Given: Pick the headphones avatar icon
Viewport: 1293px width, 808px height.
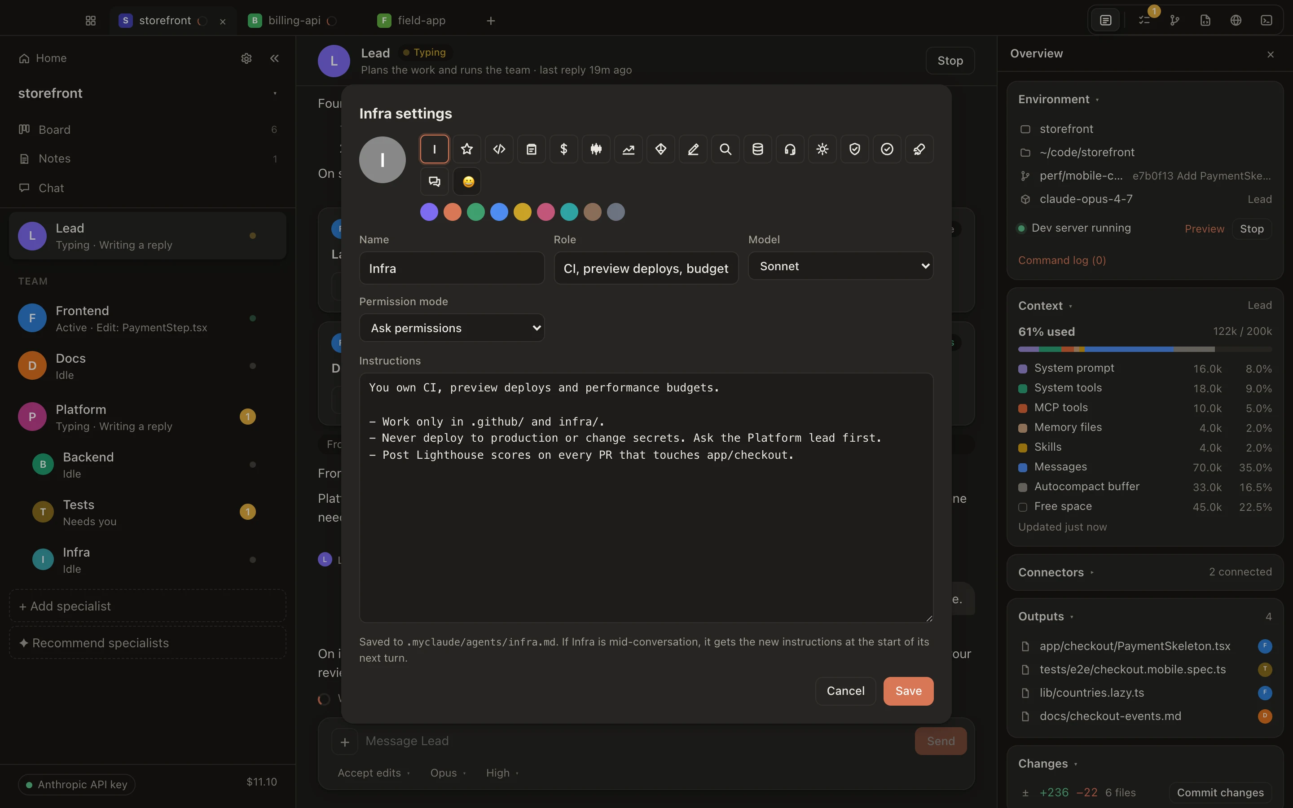Looking at the screenshot, I should click(790, 149).
